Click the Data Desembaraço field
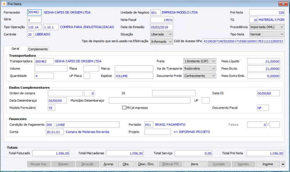The image size is (290, 172). click(x=57, y=101)
